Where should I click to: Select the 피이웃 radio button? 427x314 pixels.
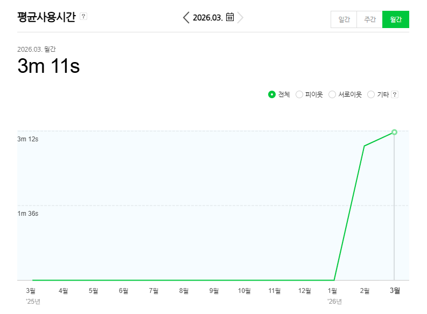[299, 94]
